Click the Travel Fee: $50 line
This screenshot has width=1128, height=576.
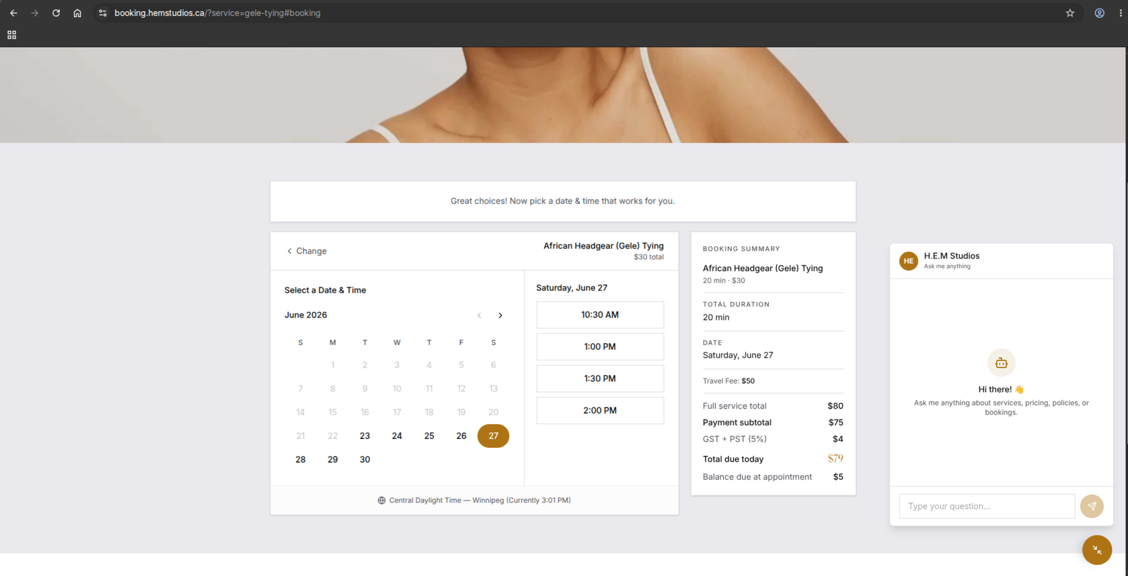pyautogui.click(x=728, y=381)
